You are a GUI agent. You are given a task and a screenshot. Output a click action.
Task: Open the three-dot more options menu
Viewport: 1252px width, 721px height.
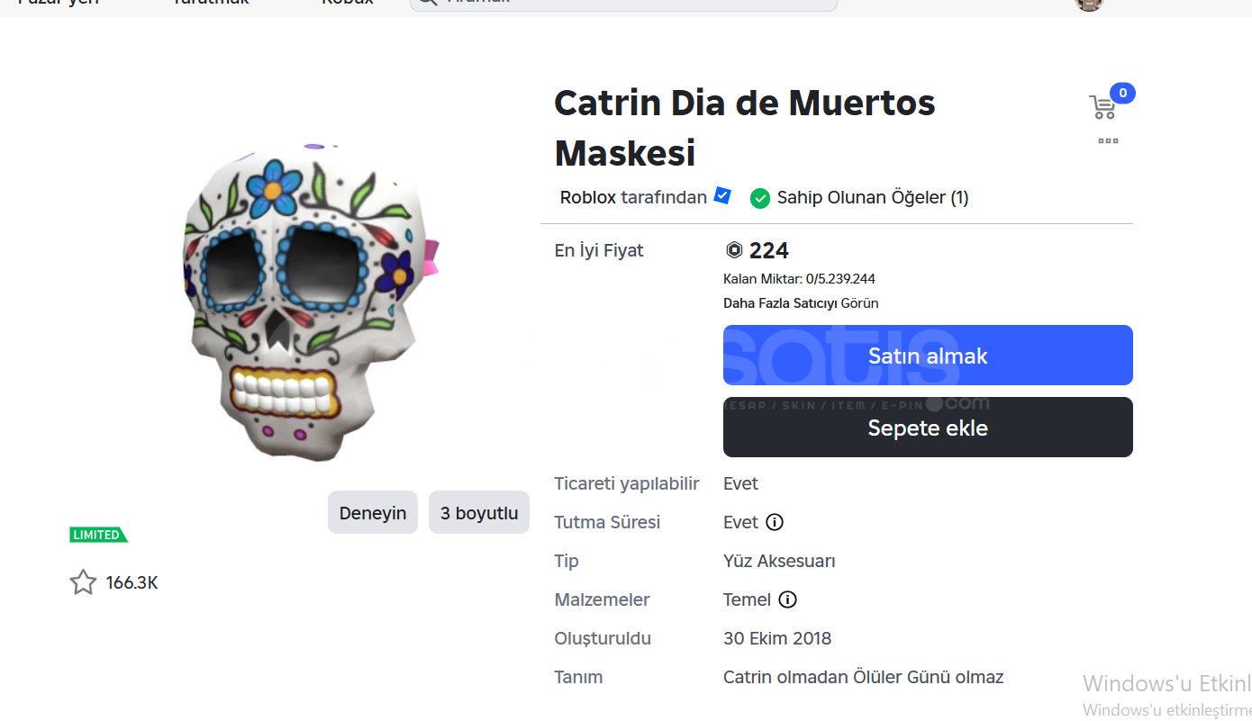point(1108,140)
